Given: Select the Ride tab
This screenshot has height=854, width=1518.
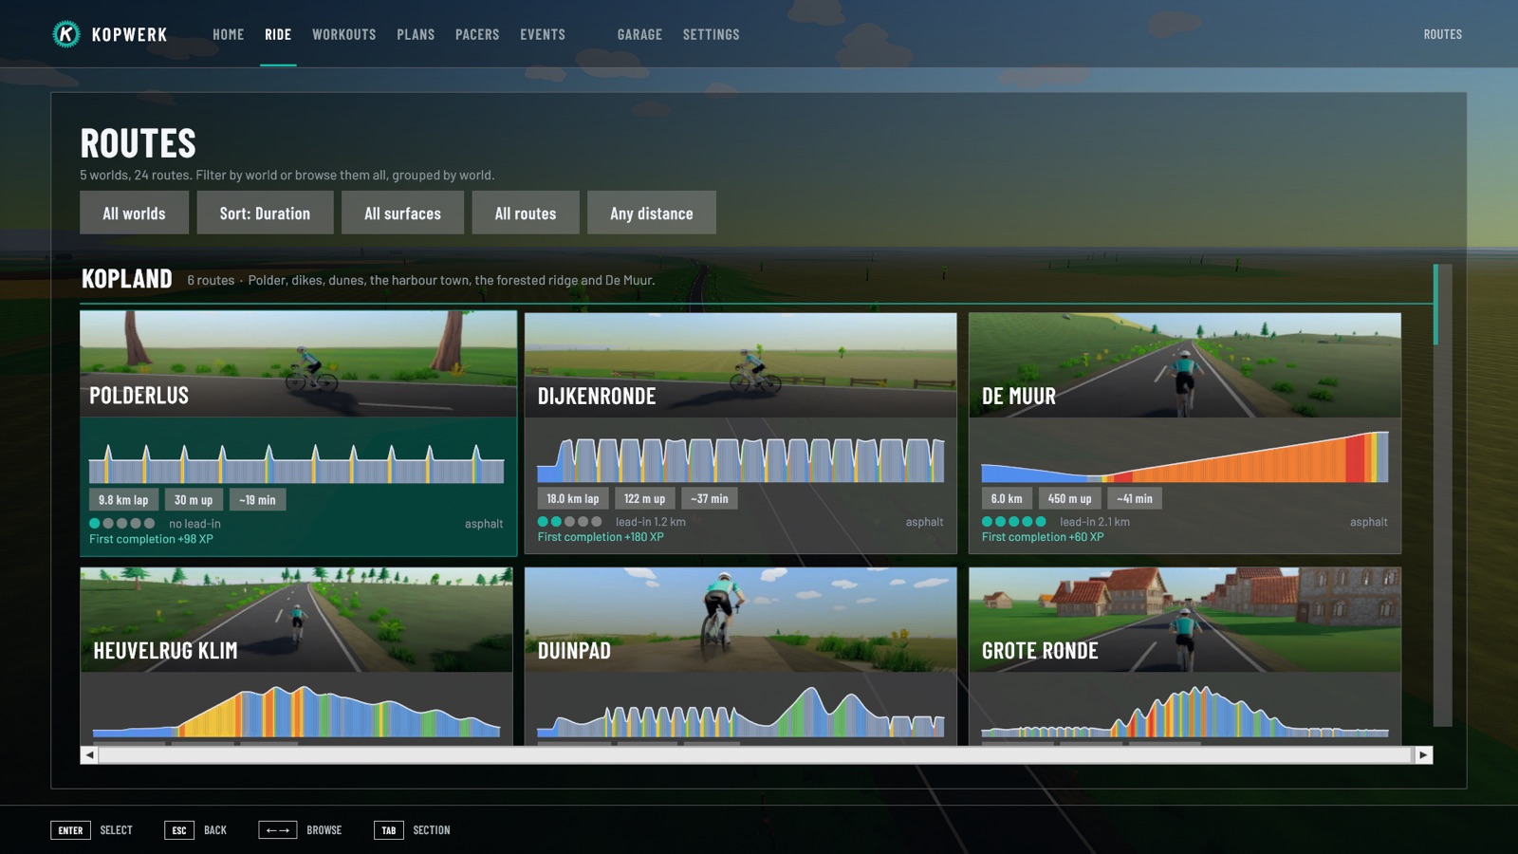Looking at the screenshot, I should [278, 34].
